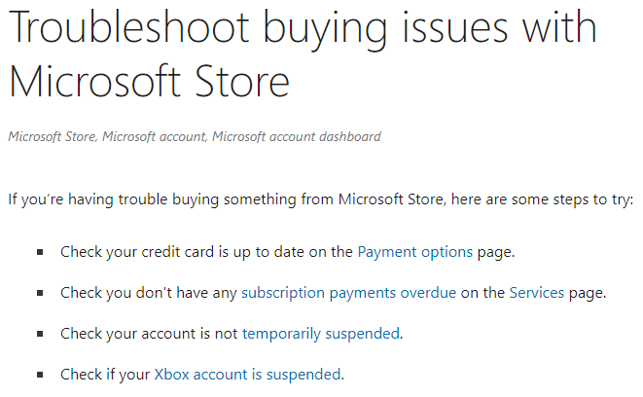The width and height of the screenshot is (643, 397).
Task: Click the large Microsoft Store heading line
Action: [x=149, y=81]
